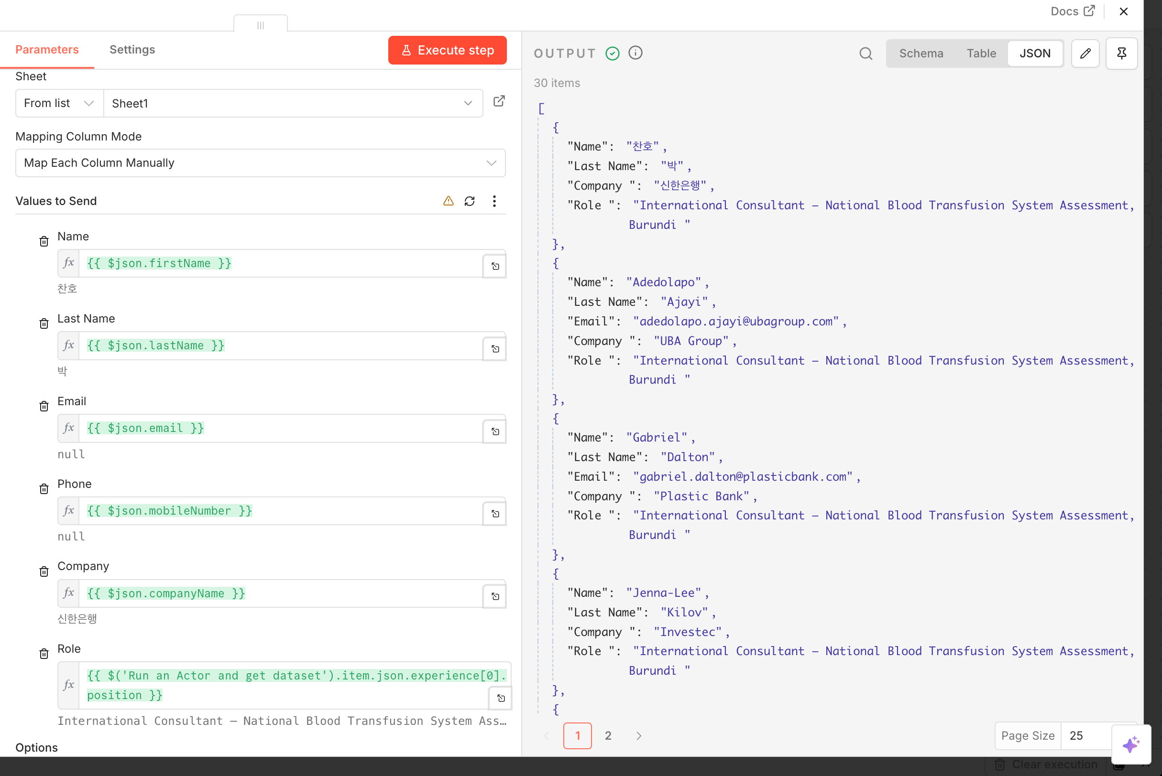The width and height of the screenshot is (1162, 776).
Task: Expand the Sheet1 selection dropdown
Action: (292, 103)
